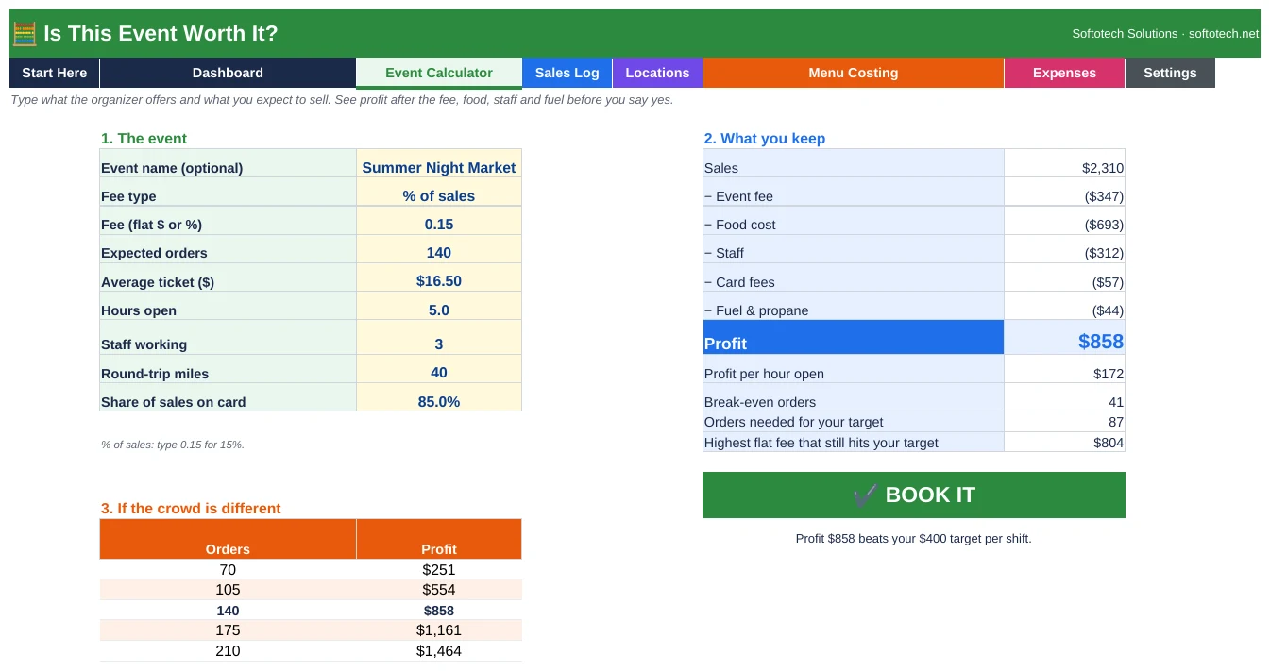Go to the Locations tab

(657, 73)
